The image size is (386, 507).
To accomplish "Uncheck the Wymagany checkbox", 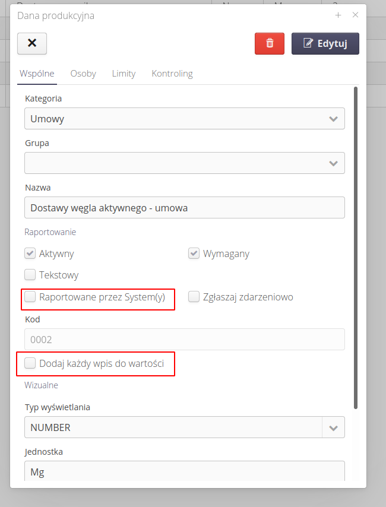I will [x=194, y=253].
